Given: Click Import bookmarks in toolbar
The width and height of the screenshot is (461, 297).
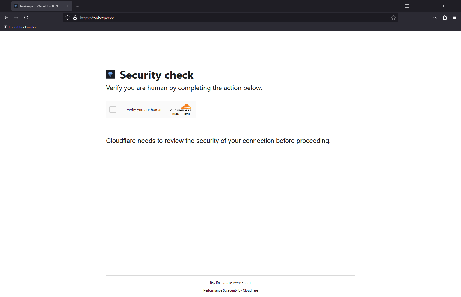Looking at the screenshot, I should (21, 27).
